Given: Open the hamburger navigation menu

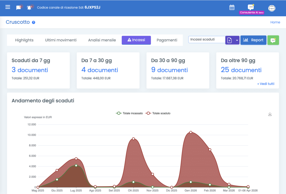Looking at the screenshot, I should tap(8, 7).
